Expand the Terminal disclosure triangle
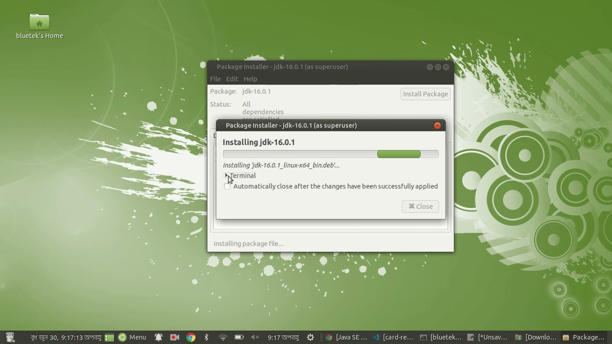The width and height of the screenshot is (612, 344). click(x=226, y=175)
